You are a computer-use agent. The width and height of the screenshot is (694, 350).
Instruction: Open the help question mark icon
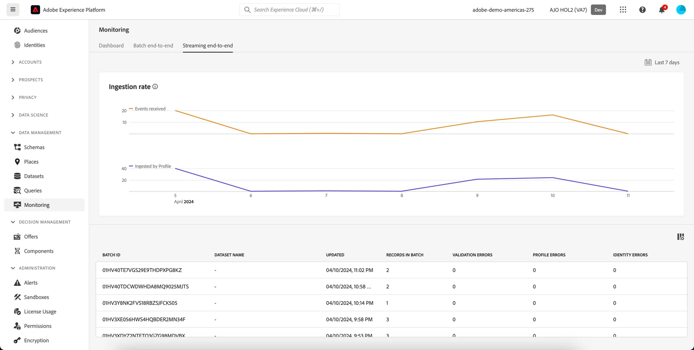coord(643,10)
